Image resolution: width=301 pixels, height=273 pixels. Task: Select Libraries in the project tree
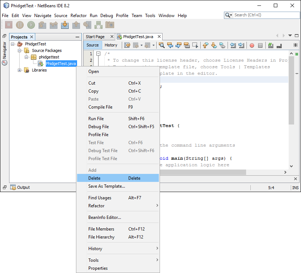pos(39,70)
